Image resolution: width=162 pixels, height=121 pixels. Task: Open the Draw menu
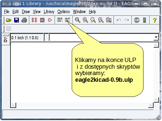pyautogui.click(x=26, y=12)
